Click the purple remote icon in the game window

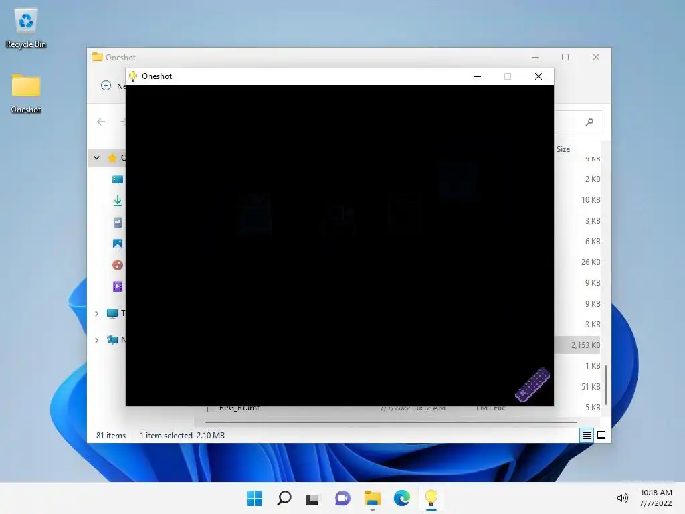[532, 385]
